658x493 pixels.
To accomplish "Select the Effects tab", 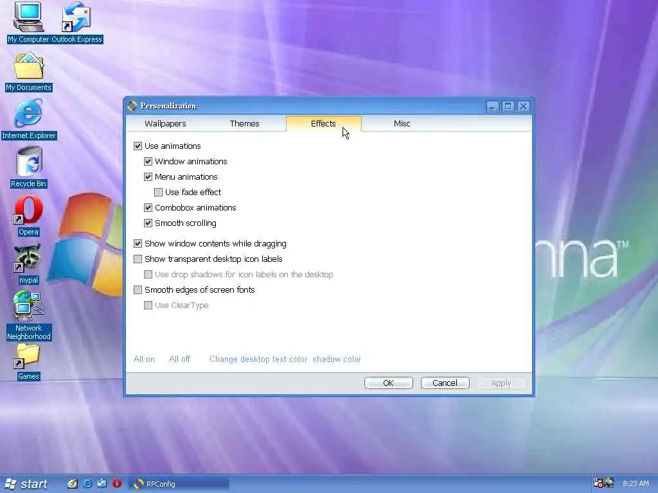I will tap(323, 124).
